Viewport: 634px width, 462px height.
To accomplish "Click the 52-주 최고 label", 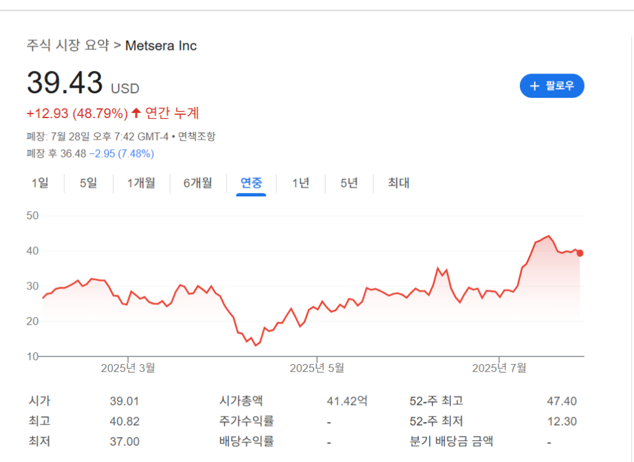I will coord(436,401).
